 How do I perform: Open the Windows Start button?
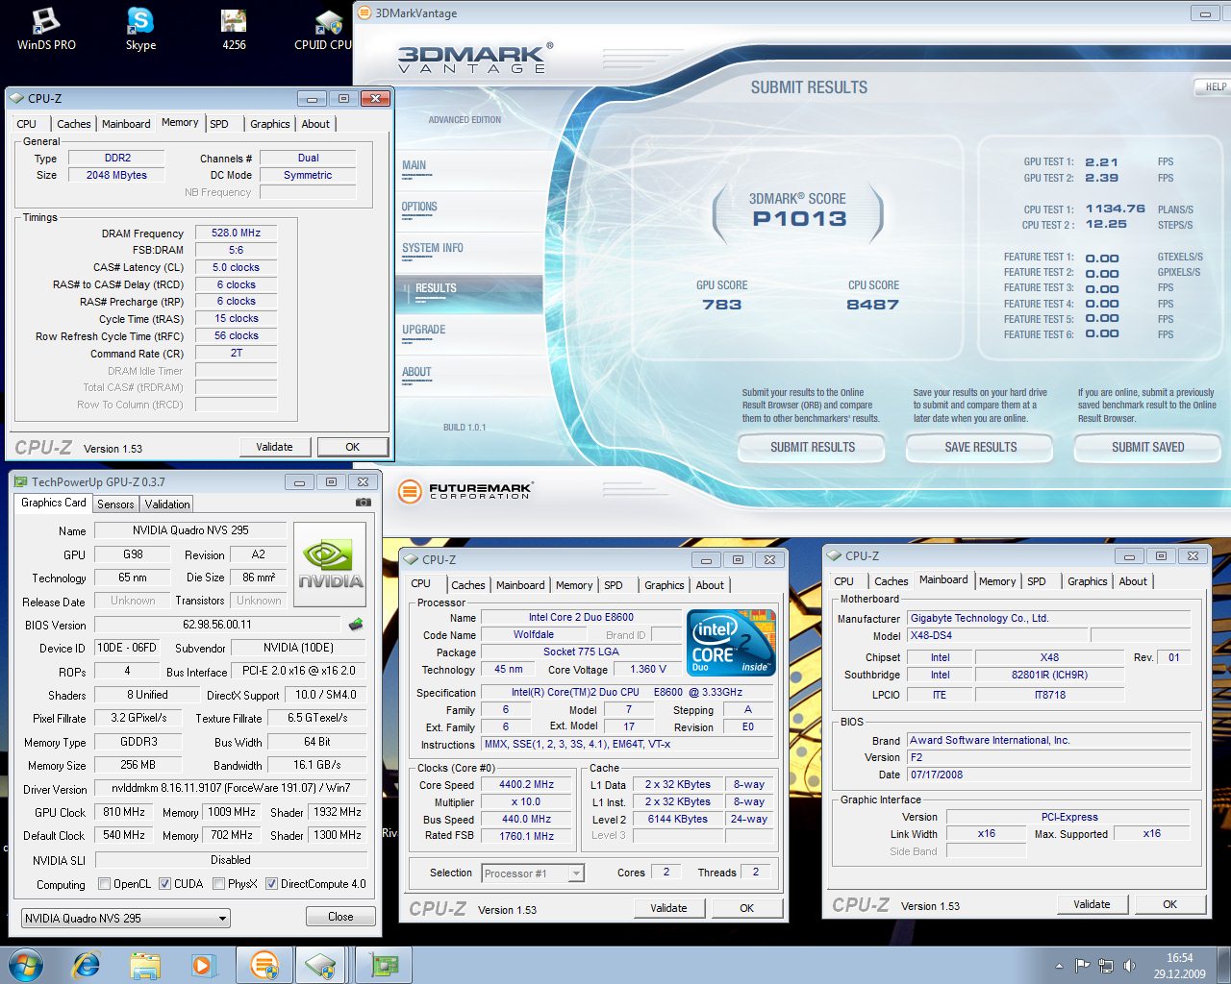tap(25, 965)
